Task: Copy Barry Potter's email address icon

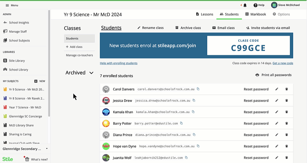Action: (181, 123)
